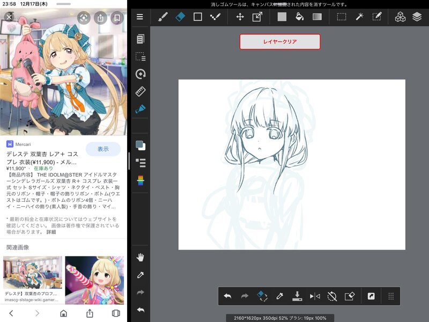Select the Bucket fill tool
429x322 pixels.
[x=300, y=17]
